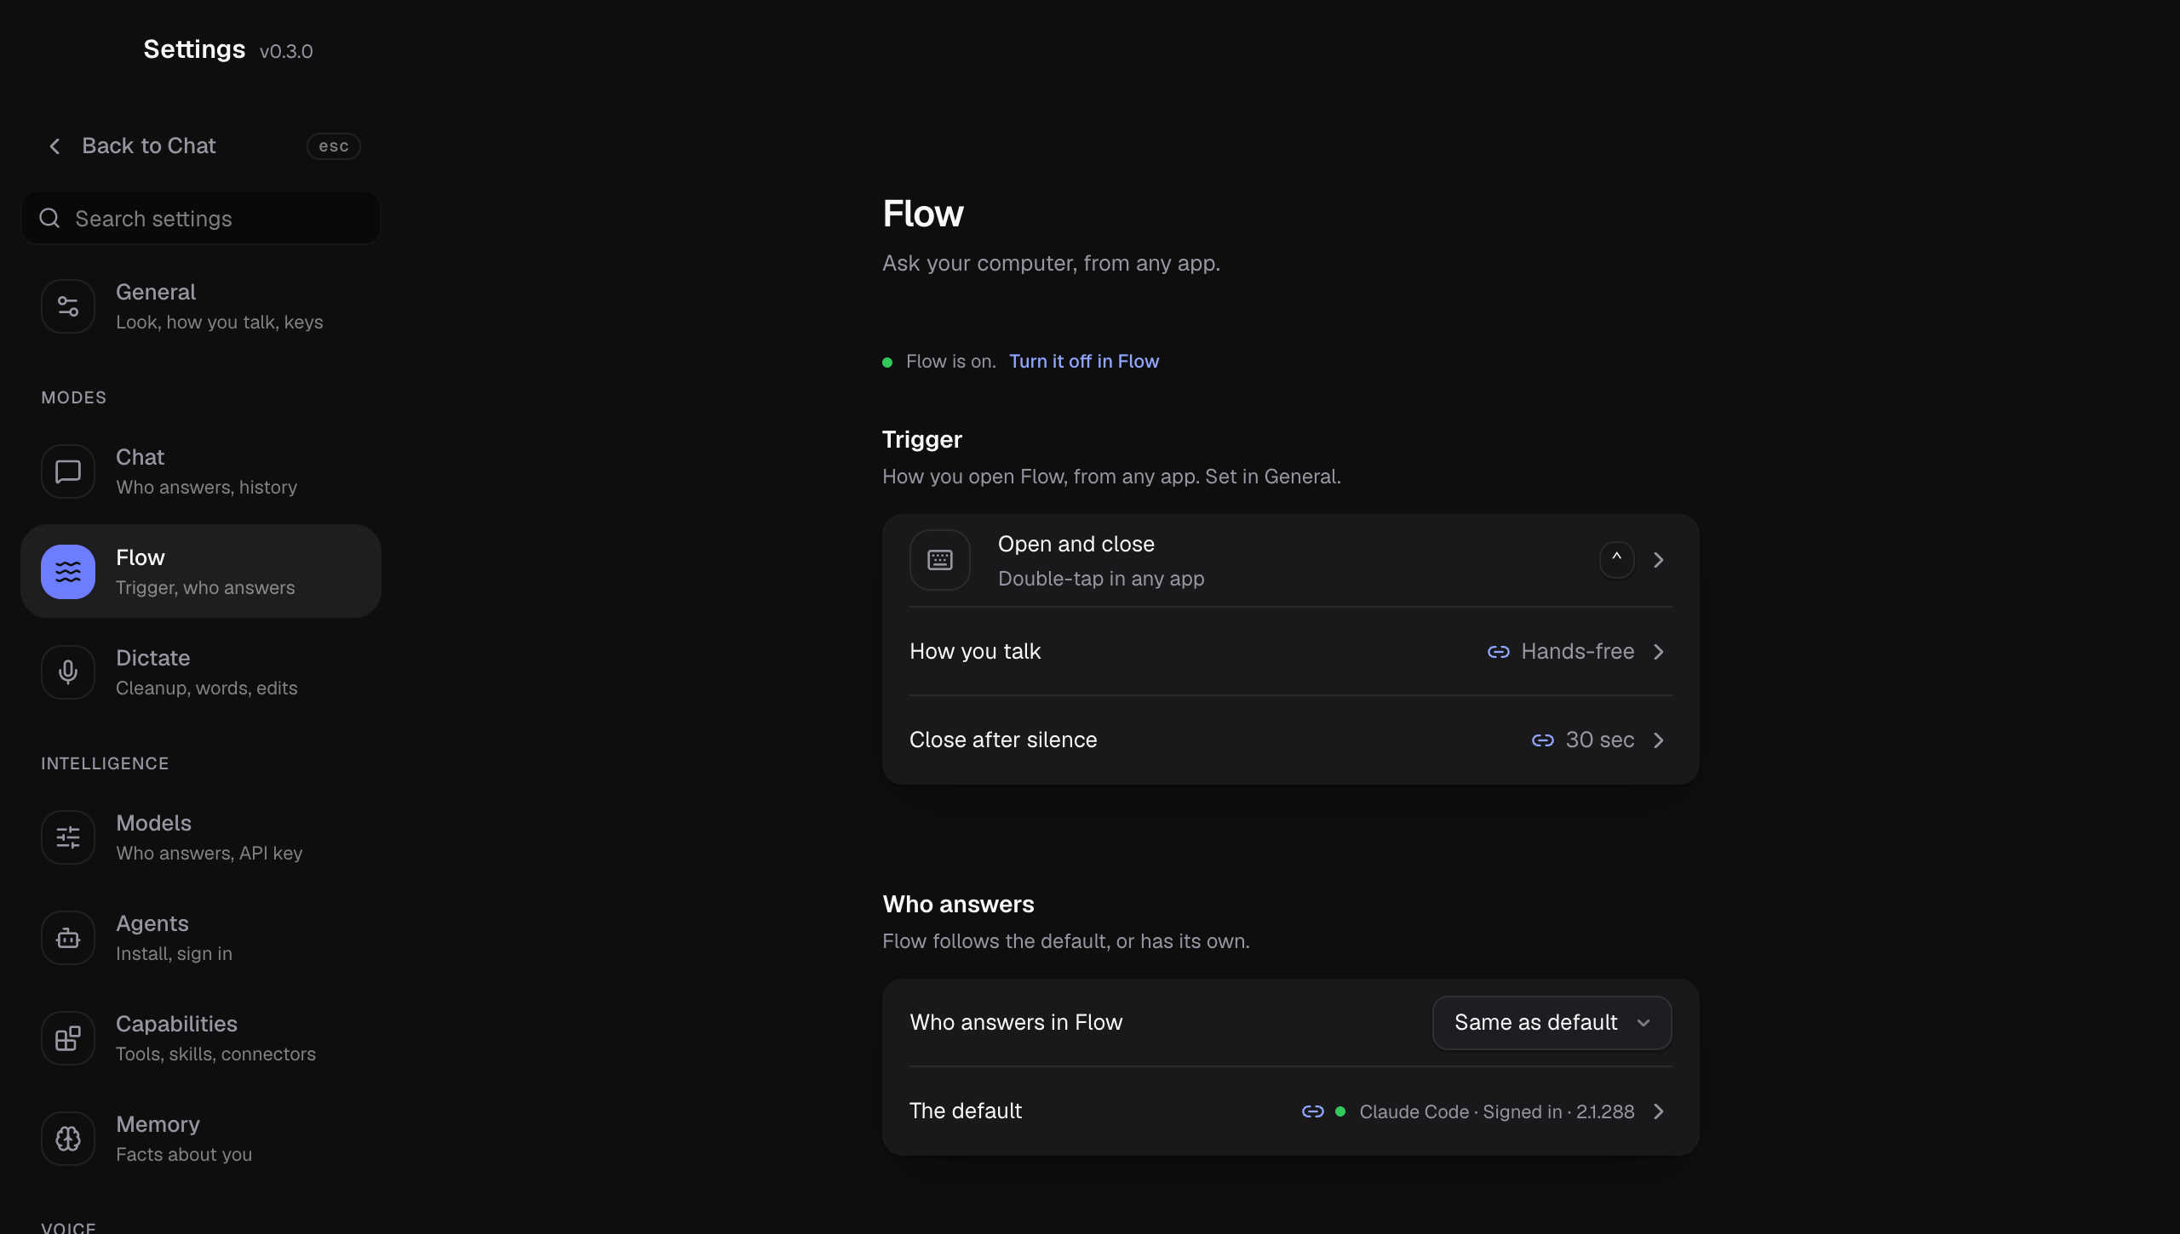Click the Agents robot icon
The image size is (2180, 1234).
tap(68, 938)
